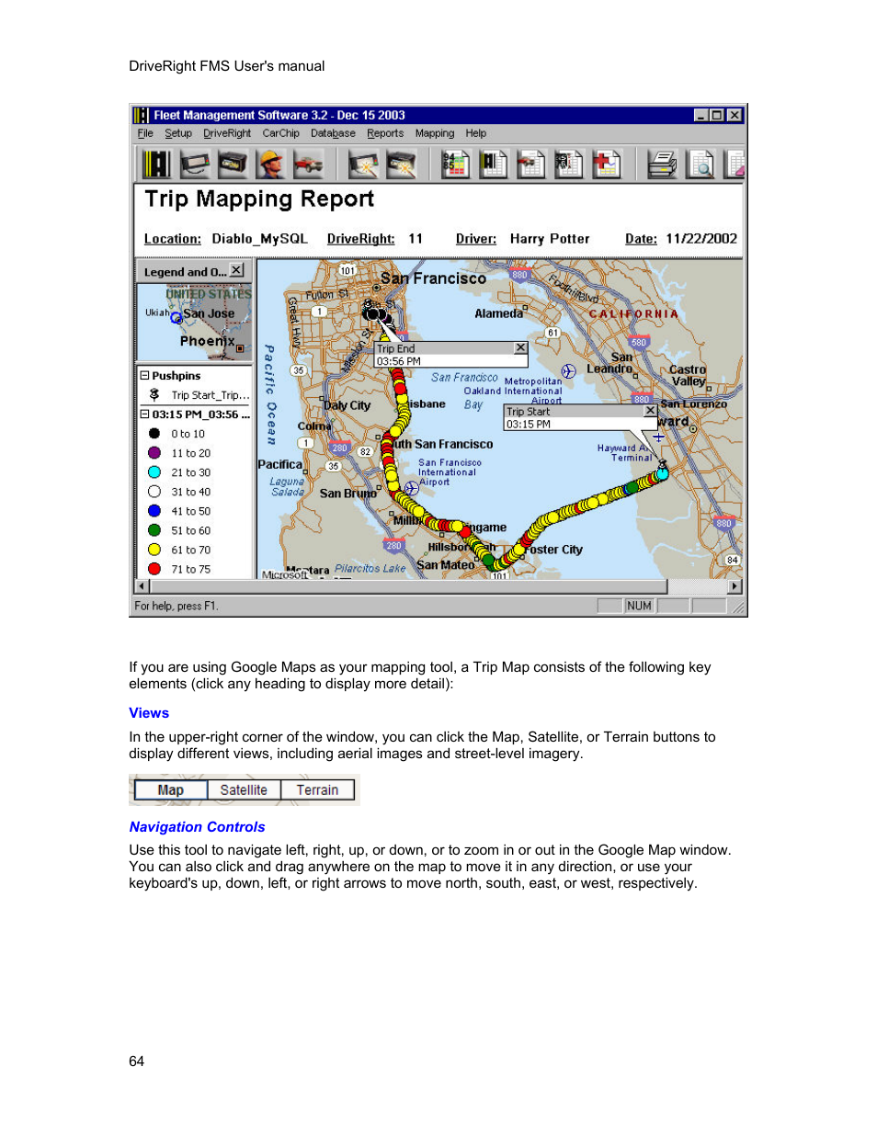877x1135 pixels.
Task: Click the print preview magnifier icon
Action: (x=700, y=164)
